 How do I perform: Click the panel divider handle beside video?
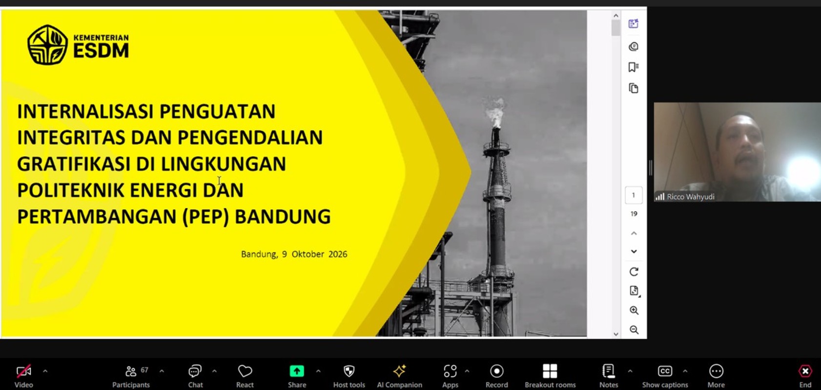pyautogui.click(x=650, y=168)
